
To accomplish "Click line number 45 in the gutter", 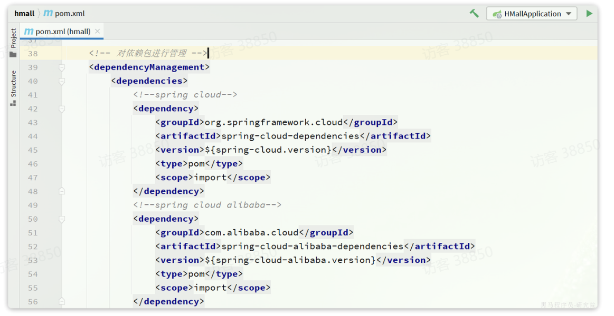I will tap(33, 151).
